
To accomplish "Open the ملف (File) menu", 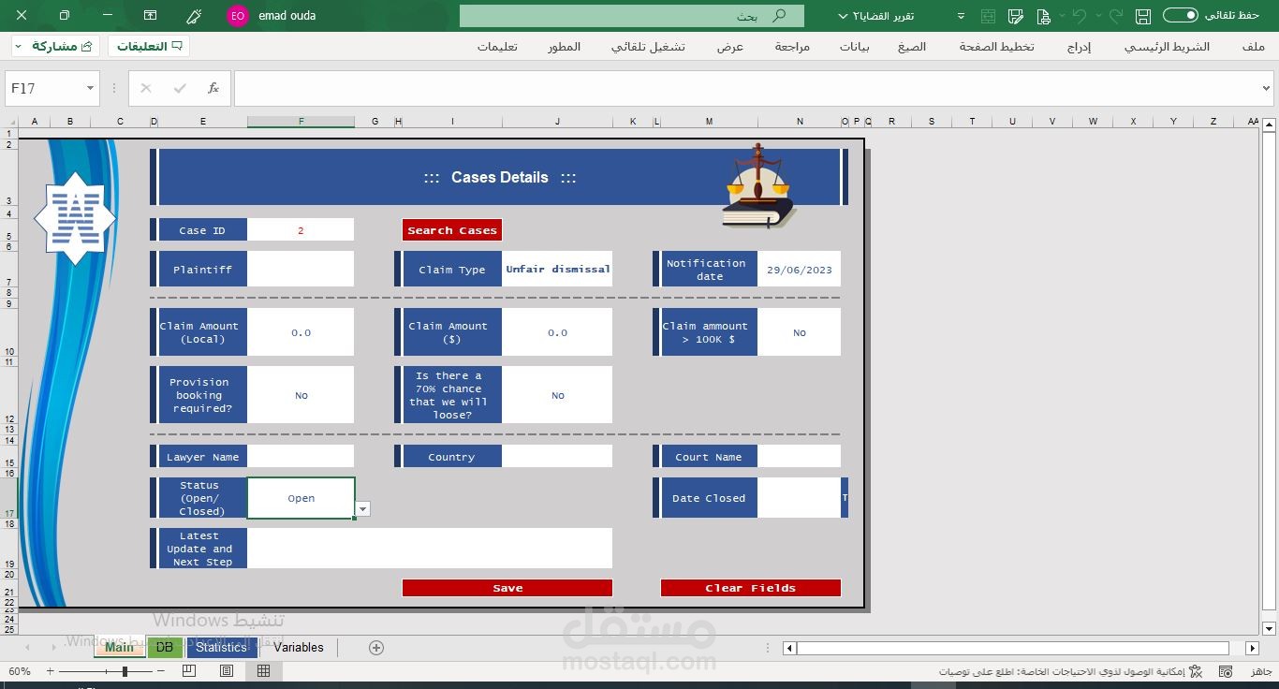I will tap(1254, 47).
